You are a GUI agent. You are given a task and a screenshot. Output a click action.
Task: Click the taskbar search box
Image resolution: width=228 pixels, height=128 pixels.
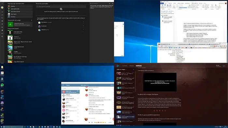point(13,127)
